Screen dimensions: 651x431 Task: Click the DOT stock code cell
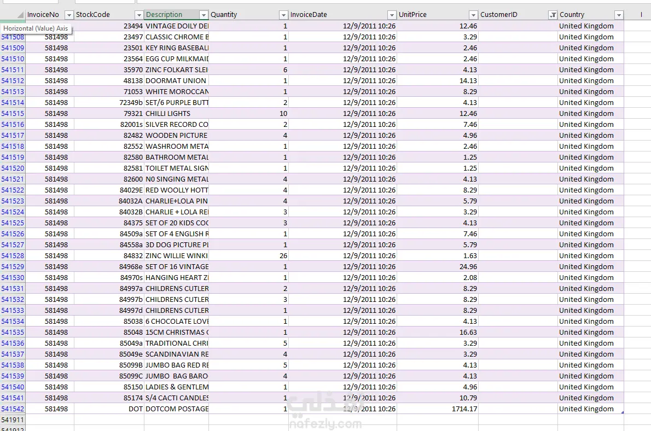click(x=109, y=409)
